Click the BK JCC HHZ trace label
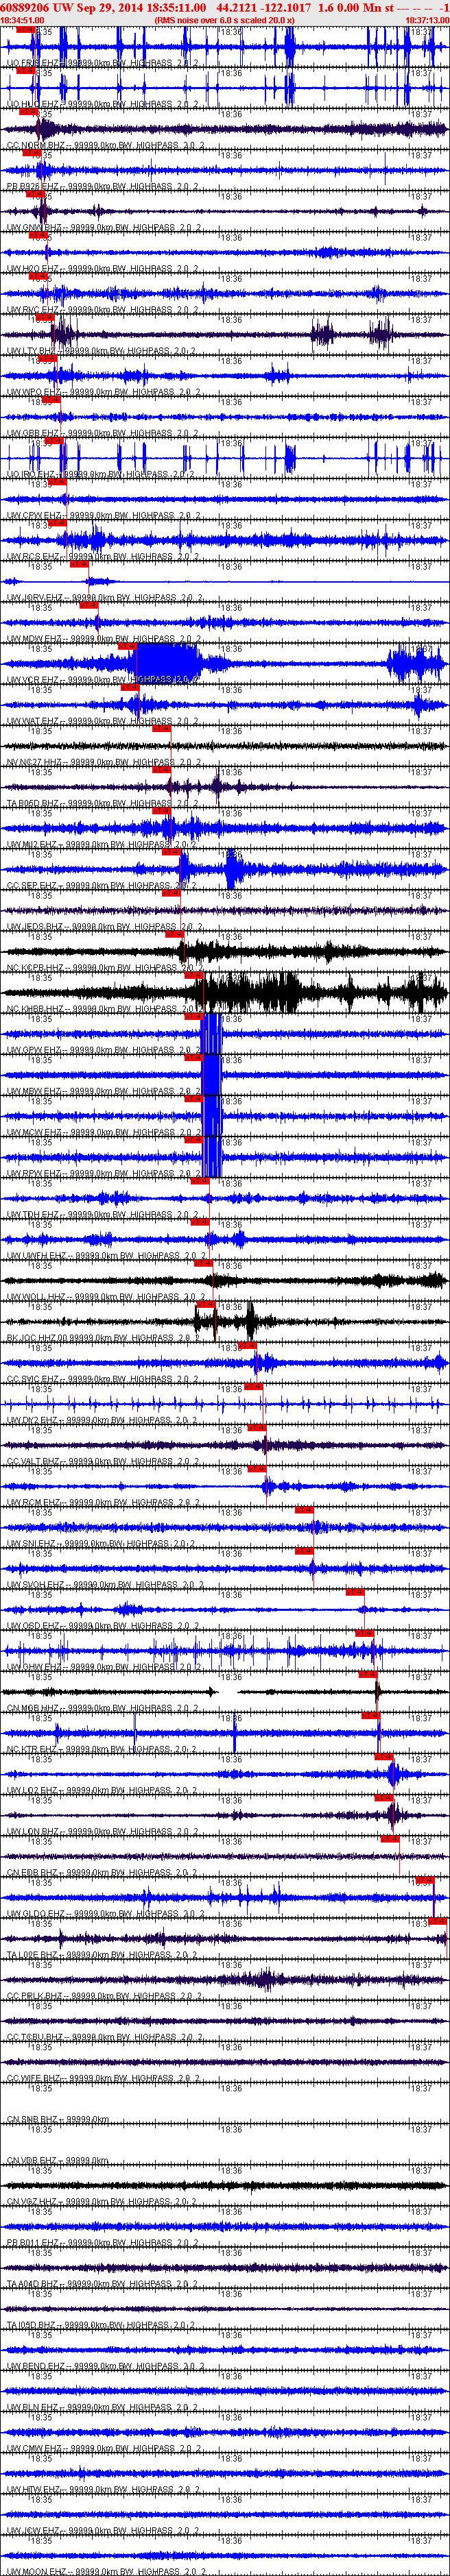 coord(102,1338)
